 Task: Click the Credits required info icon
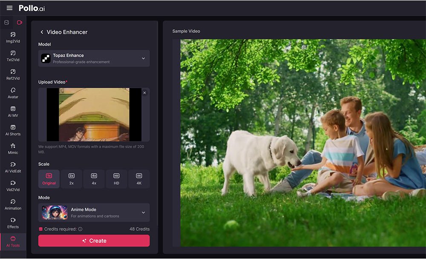coord(80,229)
